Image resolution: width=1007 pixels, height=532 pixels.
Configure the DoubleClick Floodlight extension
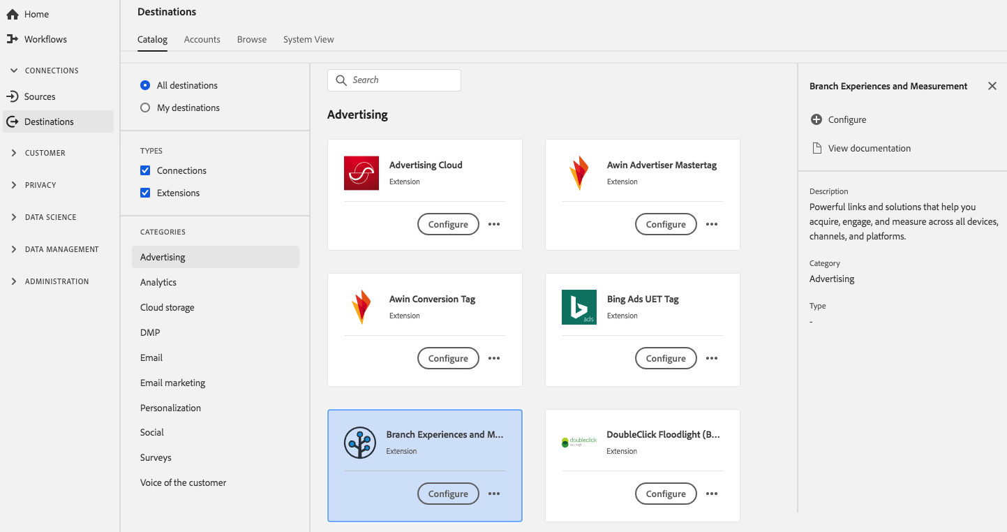(x=666, y=494)
